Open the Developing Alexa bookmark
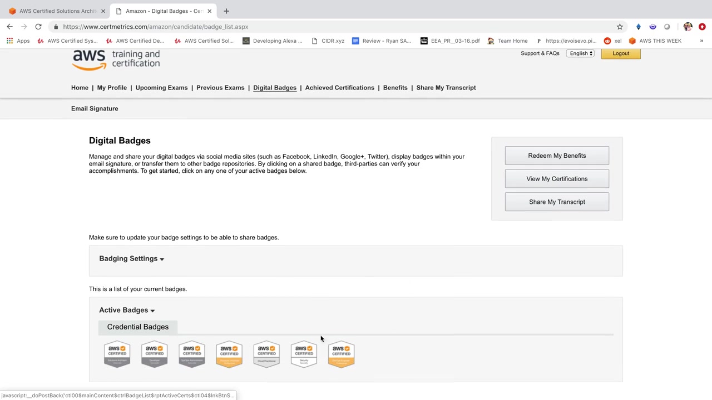Image resolution: width=712 pixels, height=400 pixels. pos(273,41)
